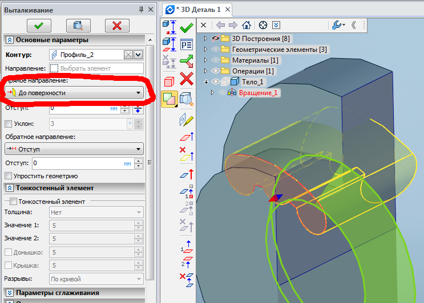Click cancel icon with yellow plane
Image resolution: width=424 pixels, height=303 pixels.
coord(187,154)
